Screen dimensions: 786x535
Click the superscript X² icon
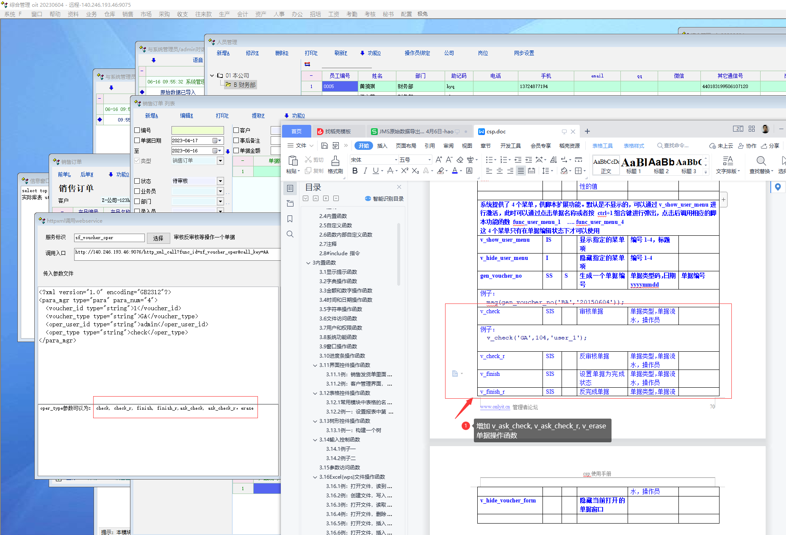tap(404, 171)
